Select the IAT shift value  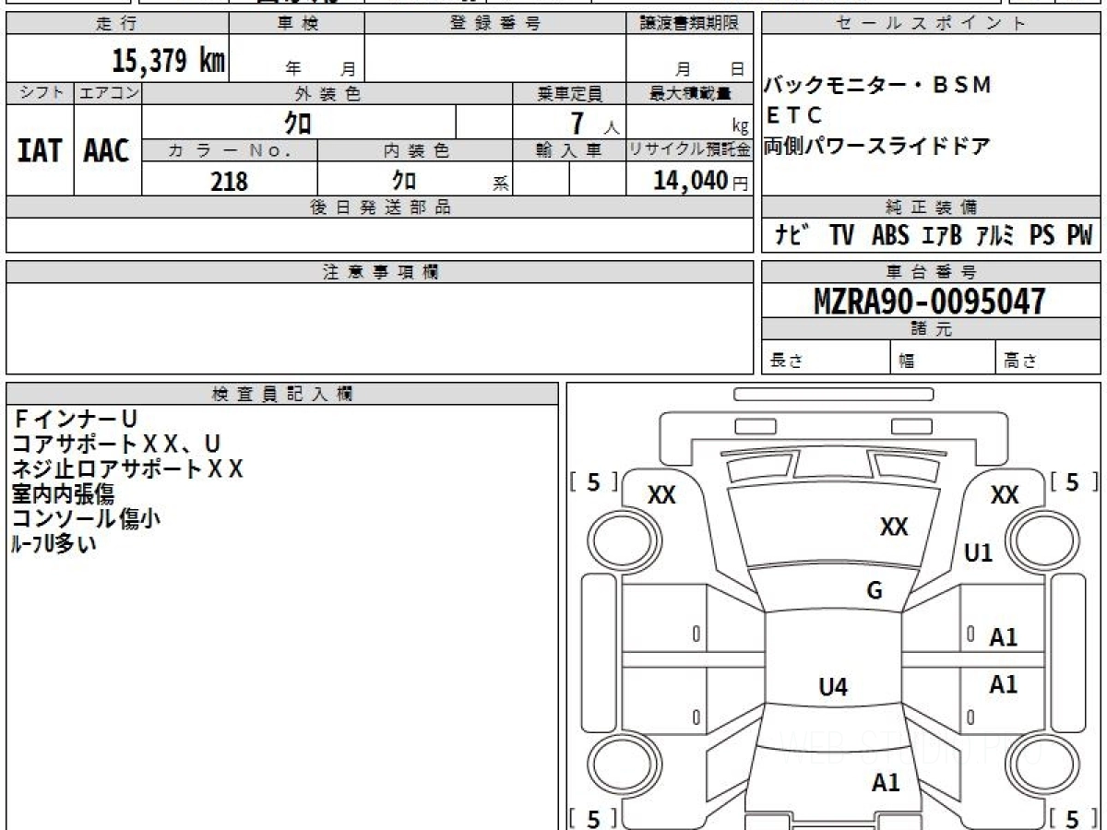coord(40,151)
